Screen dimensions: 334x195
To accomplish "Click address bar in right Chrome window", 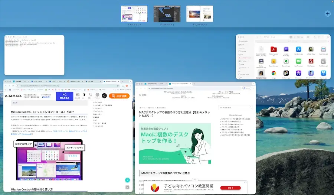I will click(x=194, y=88).
